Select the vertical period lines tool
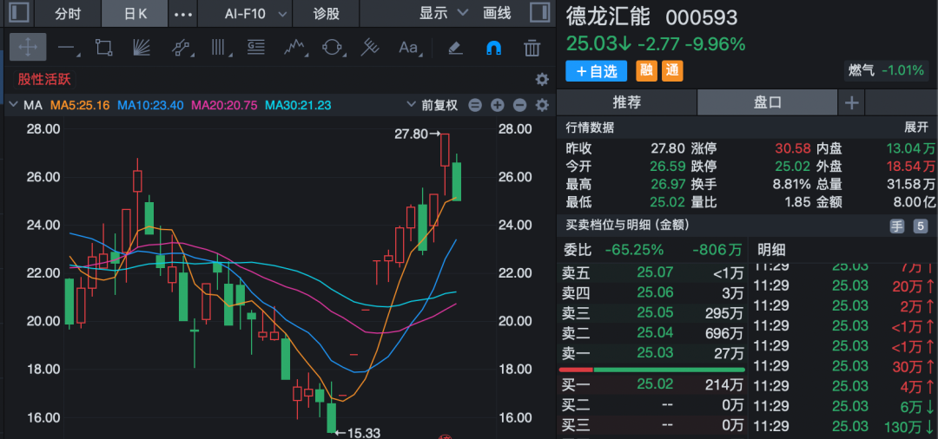This screenshot has width=938, height=439. [x=220, y=48]
